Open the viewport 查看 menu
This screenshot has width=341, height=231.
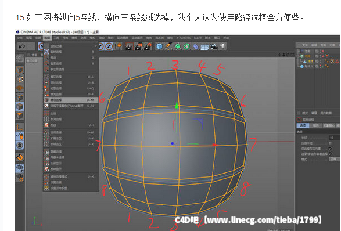[x=35, y=55]
